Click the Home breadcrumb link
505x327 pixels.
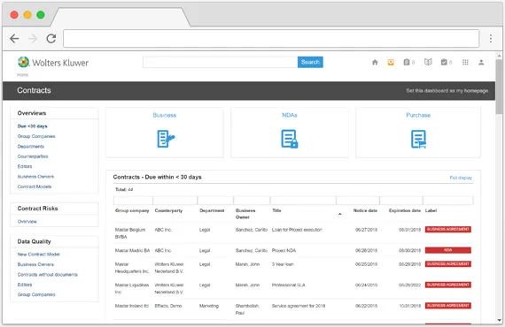tap(22, 75)
